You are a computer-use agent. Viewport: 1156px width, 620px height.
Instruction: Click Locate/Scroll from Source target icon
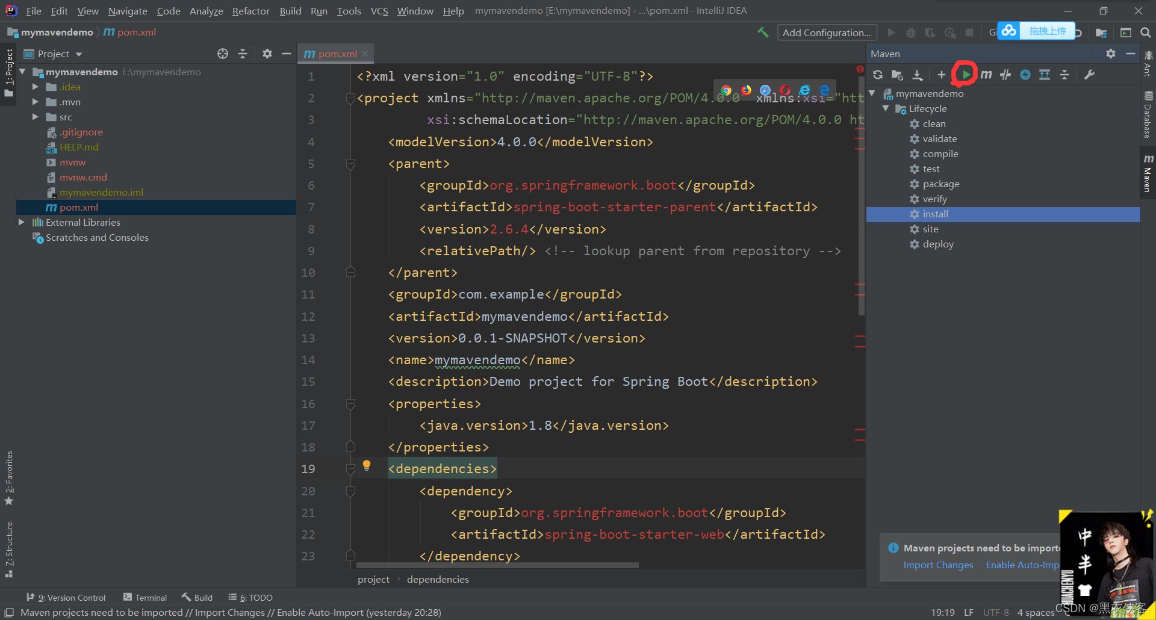pyautogui.click(x=223, y=54)
